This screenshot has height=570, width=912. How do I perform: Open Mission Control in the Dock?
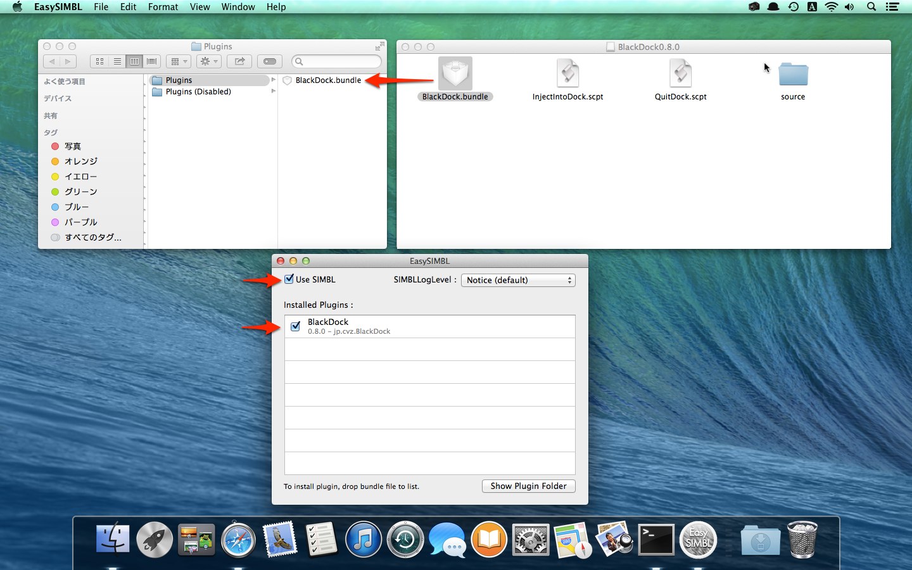tap(196, 540)
